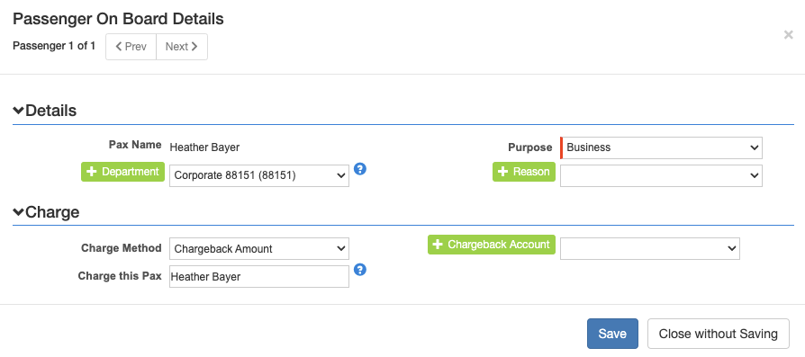Add a new Chargeback Account
805x357 pixels.
tap(492, 245)
